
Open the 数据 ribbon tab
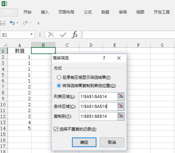point(105,12)
